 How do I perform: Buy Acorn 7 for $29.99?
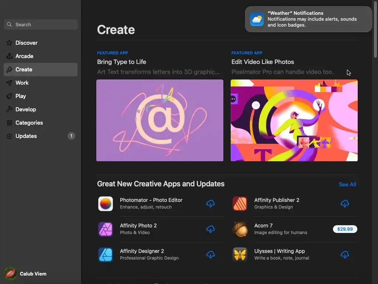coord(345,229)
